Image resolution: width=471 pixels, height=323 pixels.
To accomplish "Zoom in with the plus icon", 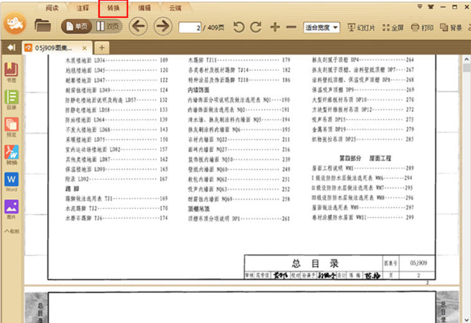I will (275, 27).
